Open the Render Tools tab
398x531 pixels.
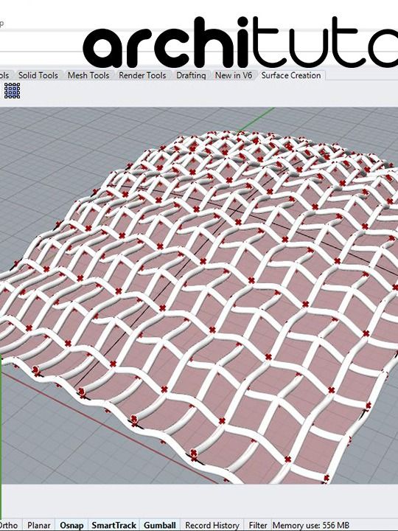(x=142, y=75)
